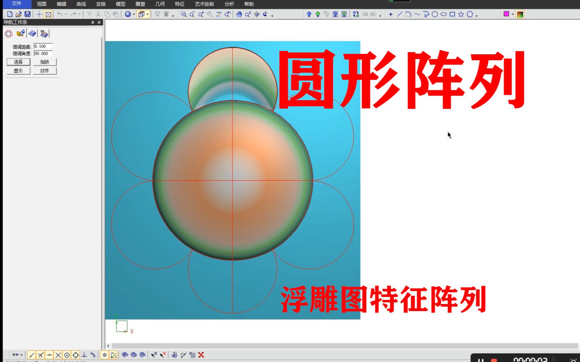Select the ellipse drawing tool

click(444, 14)
